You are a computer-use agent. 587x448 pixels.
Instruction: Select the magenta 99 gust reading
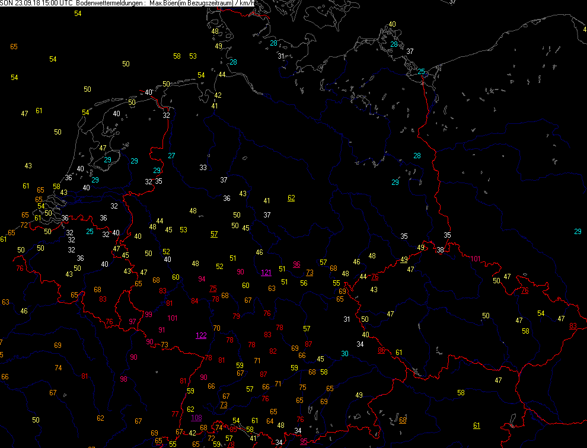pyautogui.click(x=148, y=314)
